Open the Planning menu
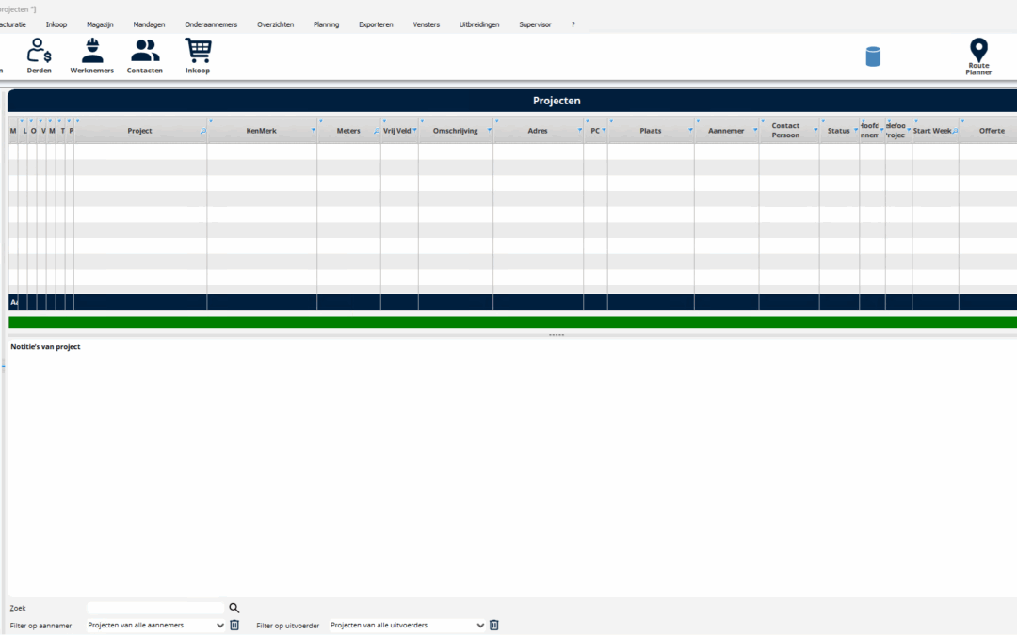 pyautogui.click(x=326, y=24)
